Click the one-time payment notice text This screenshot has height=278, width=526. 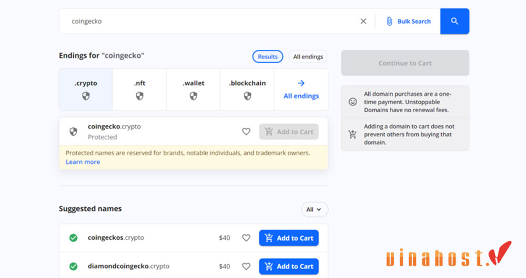[x=407, y=102]
